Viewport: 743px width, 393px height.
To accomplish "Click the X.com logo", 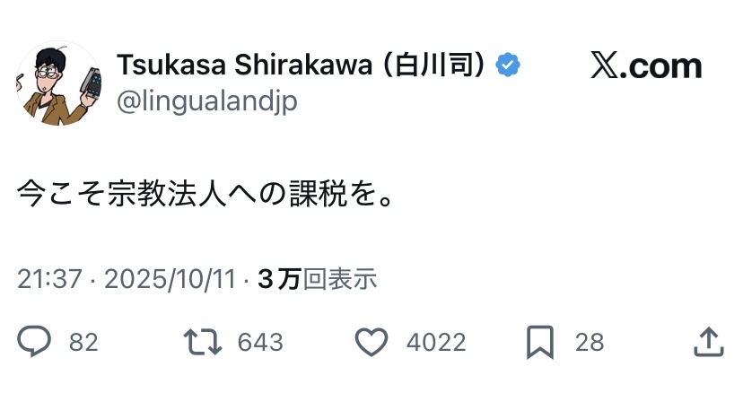I will (646, 65).
